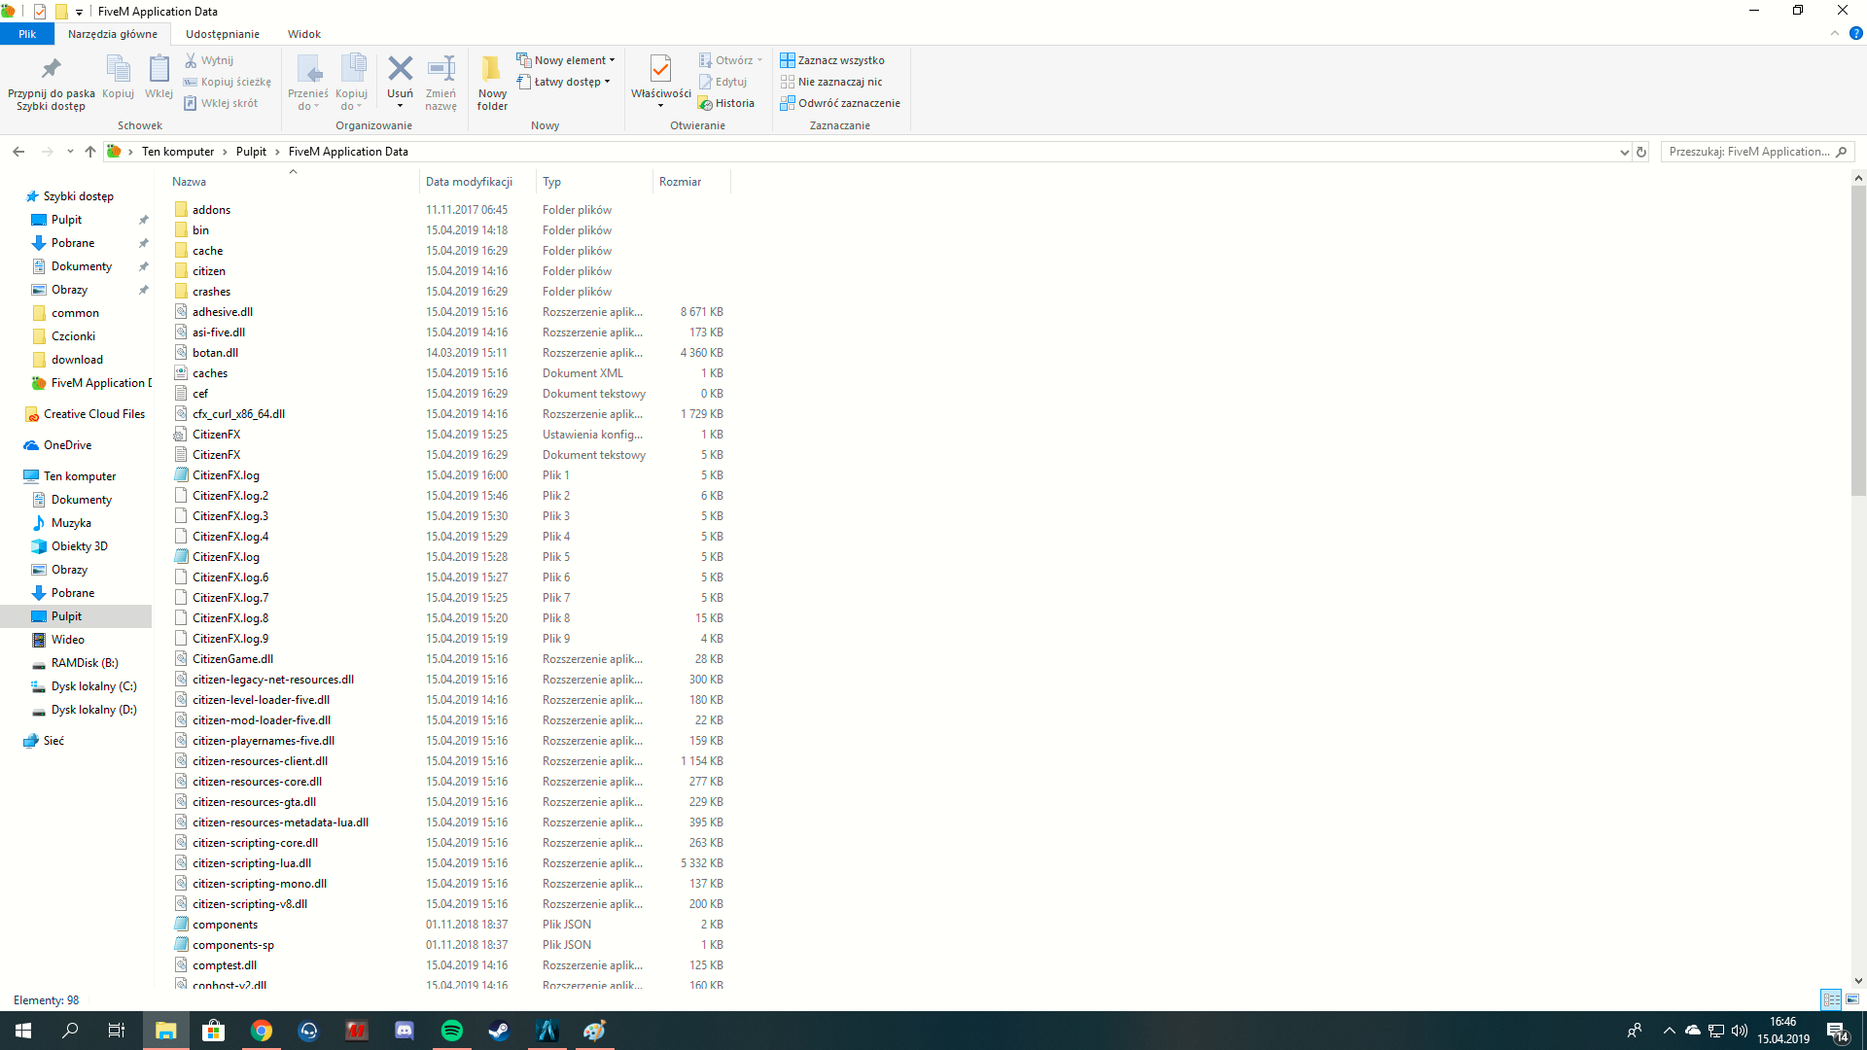This screenshot has height=1050, width=1867.
Task: Open Właściwości properties icon
Action: [660, 70]
